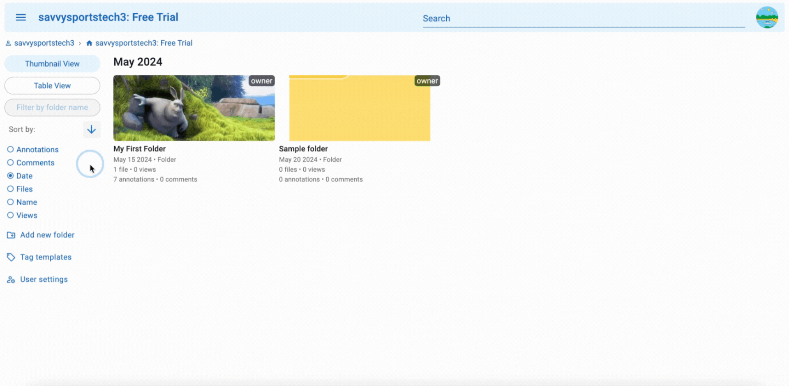Click the Tag templates tag icon
789x386 pixels.
[11, 257]
